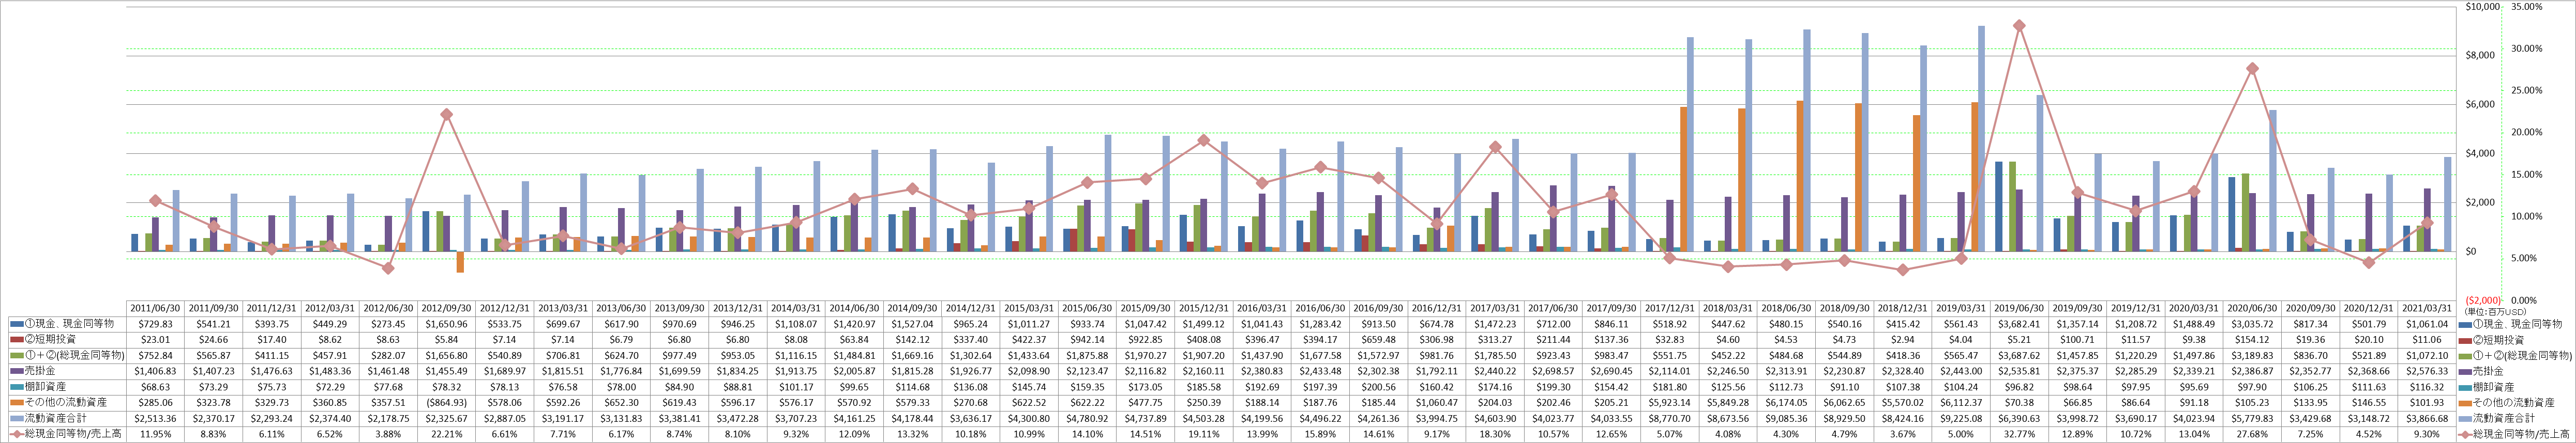
Task: Click the $9,225.08 total cell
Action: click(1962, 418)
